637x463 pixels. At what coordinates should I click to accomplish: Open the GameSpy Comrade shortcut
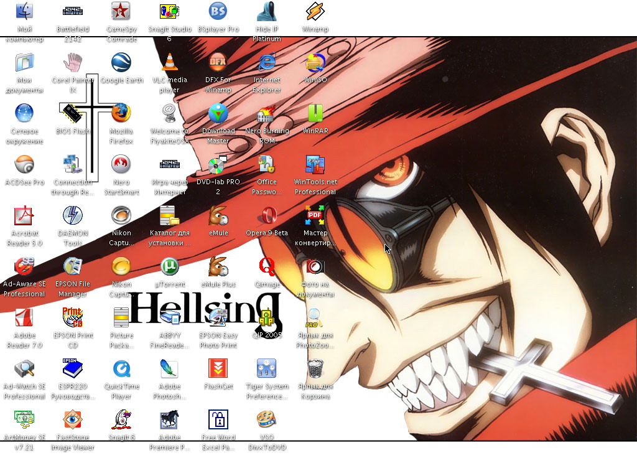point(121,12)
